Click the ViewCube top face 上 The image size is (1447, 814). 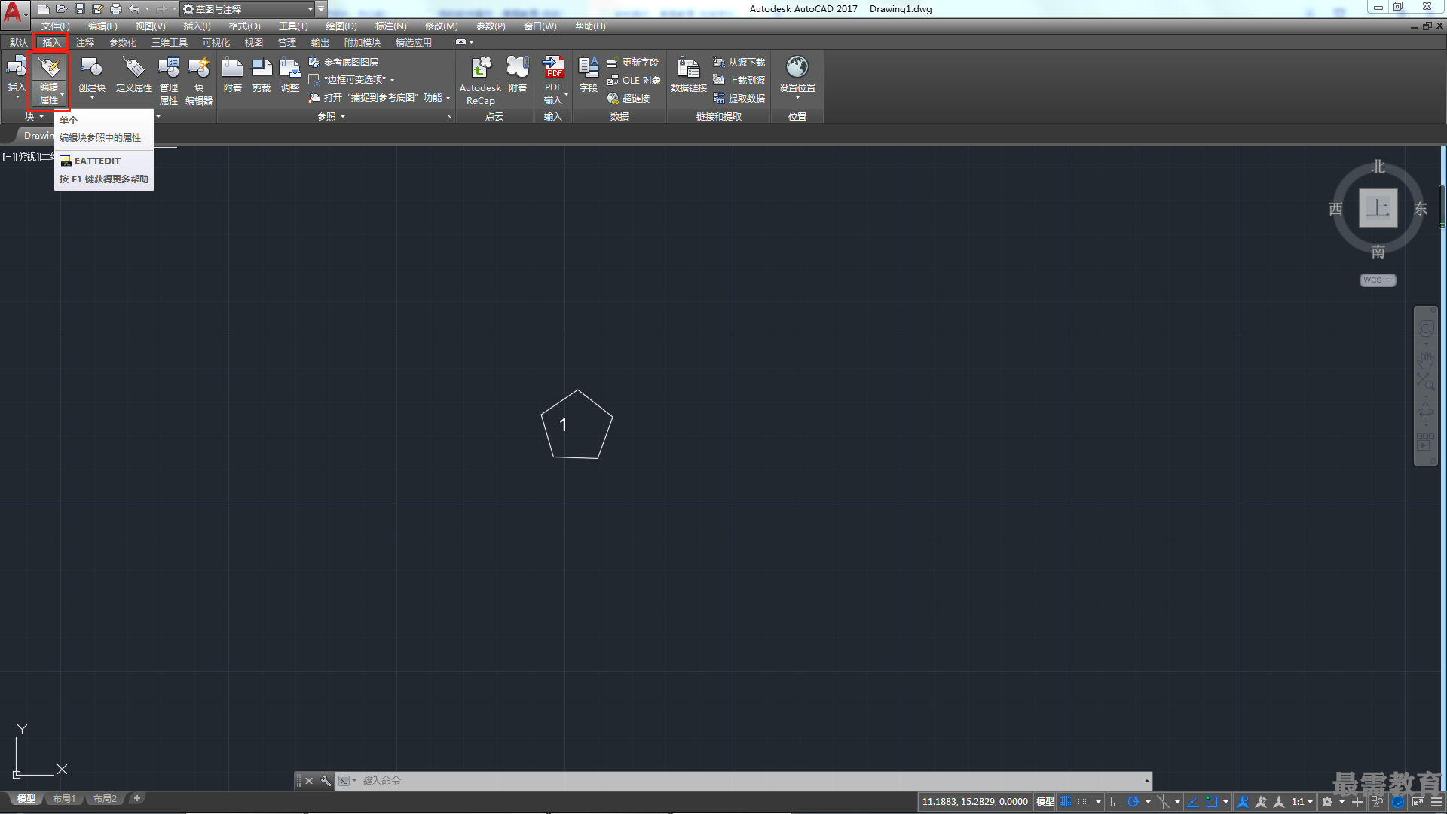tap(1378, 208)
